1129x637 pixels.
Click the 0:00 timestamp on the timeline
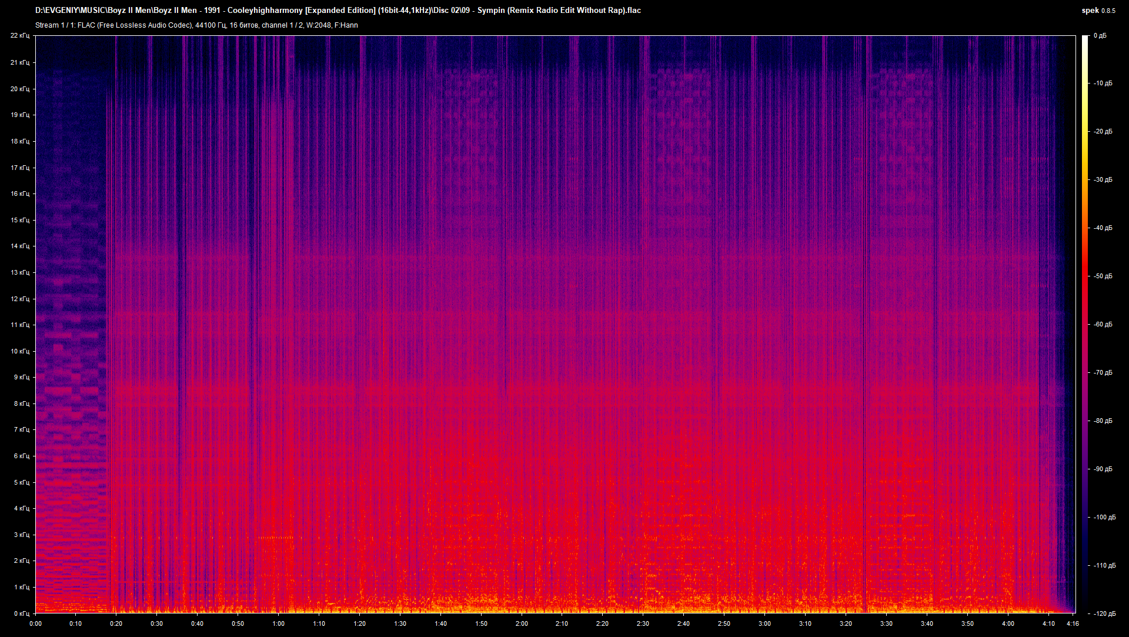(35, 625)
